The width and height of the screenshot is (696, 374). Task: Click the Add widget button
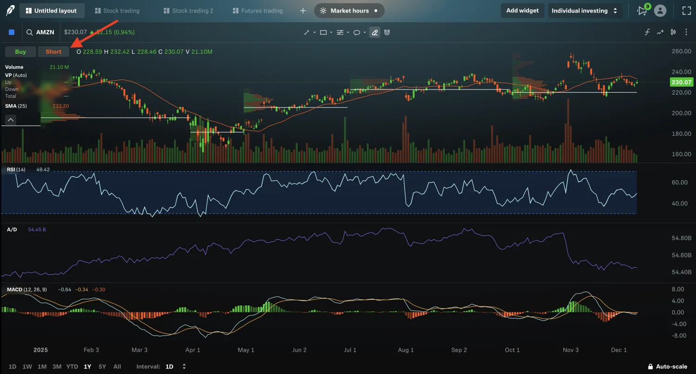coord(522,10)
